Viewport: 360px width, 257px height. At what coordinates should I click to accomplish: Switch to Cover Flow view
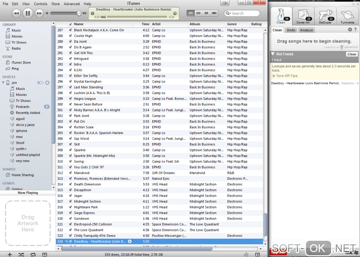214,13
